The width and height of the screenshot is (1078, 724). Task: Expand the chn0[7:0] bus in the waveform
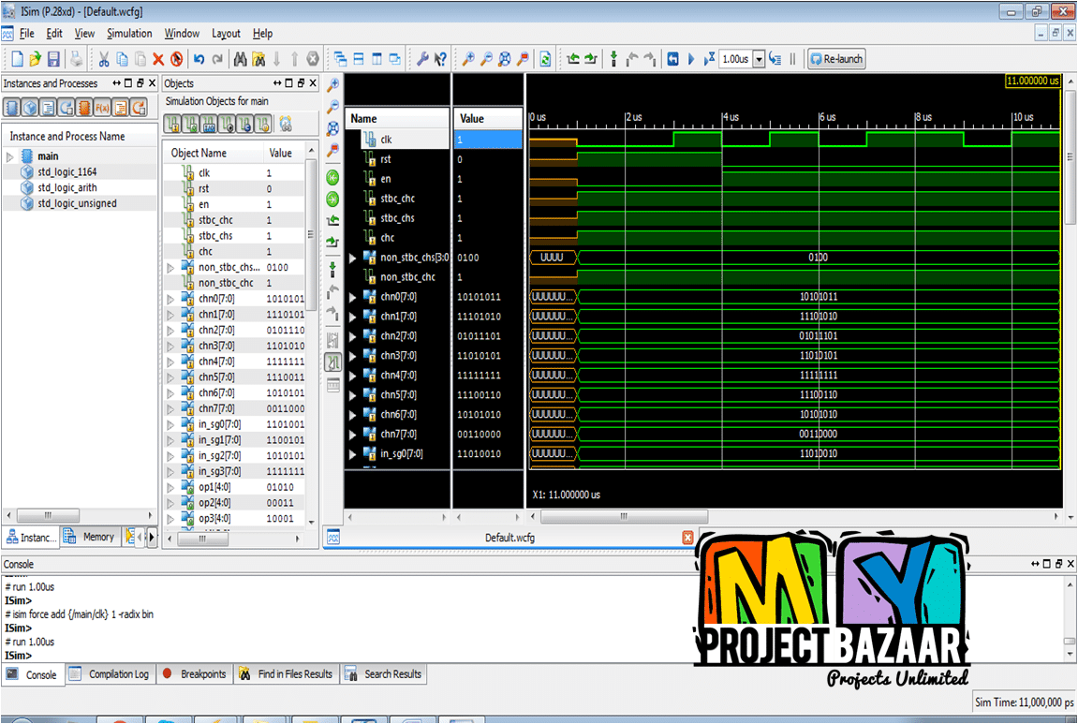(353, 297)
